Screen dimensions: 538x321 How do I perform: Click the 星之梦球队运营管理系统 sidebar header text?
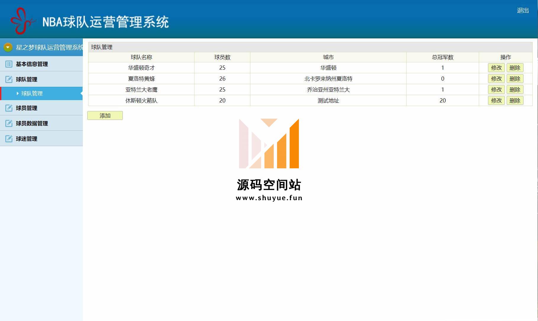49,47
